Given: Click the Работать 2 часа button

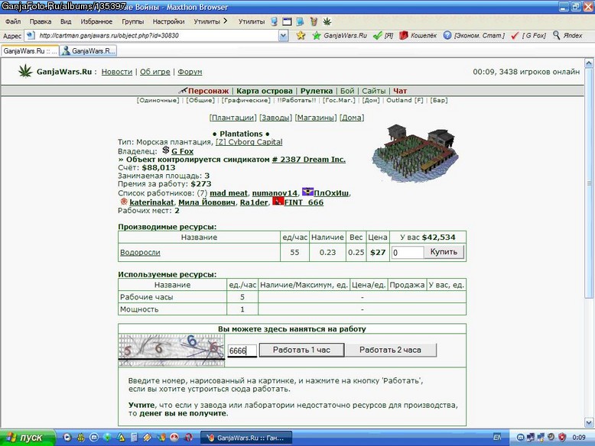Looking at the screenshot, I should [391, 350].
